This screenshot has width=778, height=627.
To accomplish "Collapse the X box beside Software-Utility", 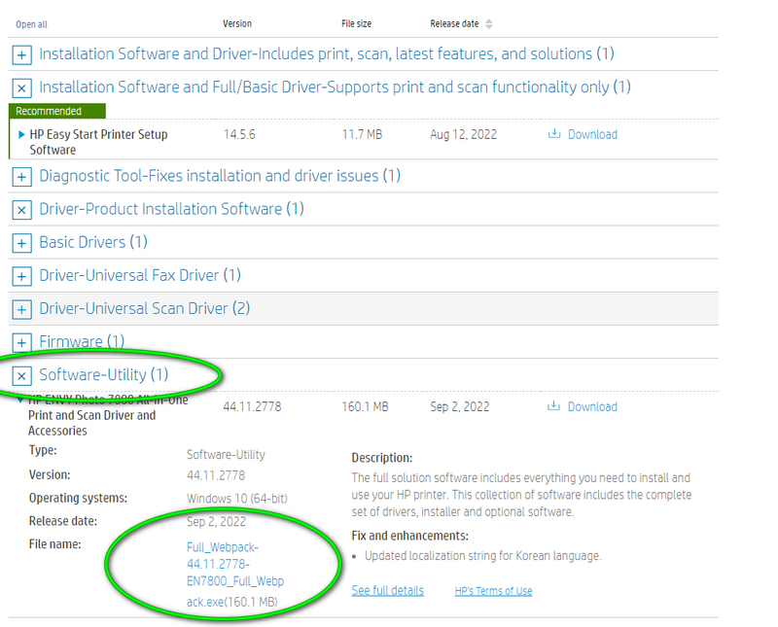I will coord(21,375).
